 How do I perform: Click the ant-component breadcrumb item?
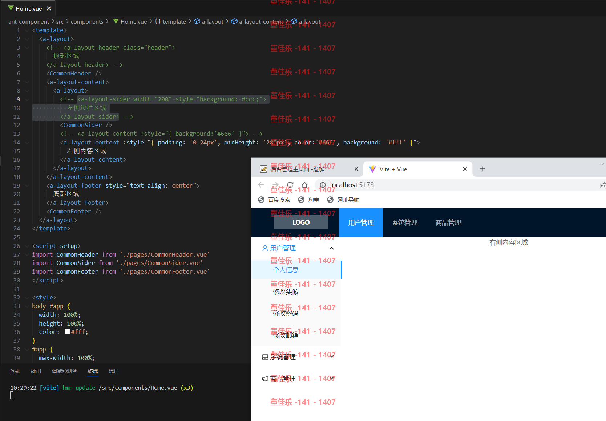(28, 22)
